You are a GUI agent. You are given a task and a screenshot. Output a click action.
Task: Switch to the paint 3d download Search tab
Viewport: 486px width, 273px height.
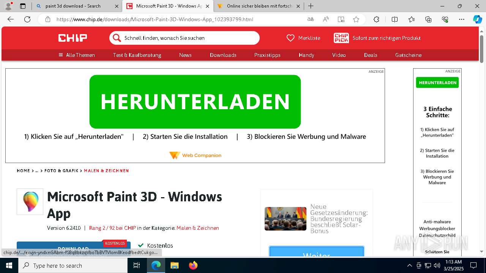pyautogui.click(x=73, y=6)
